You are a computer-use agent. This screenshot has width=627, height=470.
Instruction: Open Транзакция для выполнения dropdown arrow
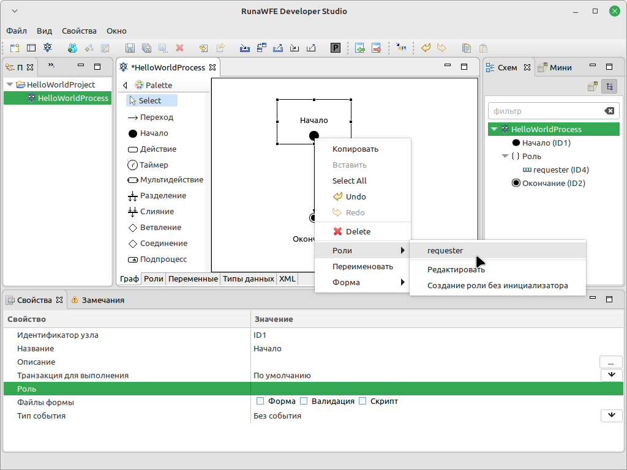pyautogui.click(x=612, y=375)
